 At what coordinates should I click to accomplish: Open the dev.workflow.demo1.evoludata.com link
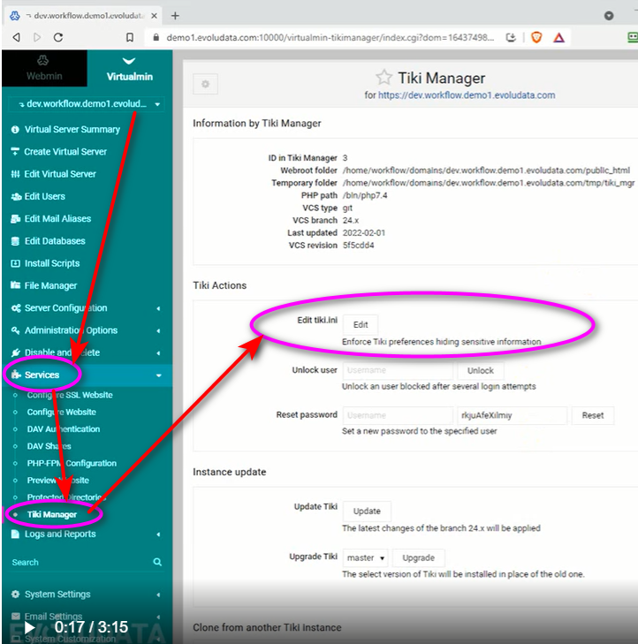[x=467, y=95]
